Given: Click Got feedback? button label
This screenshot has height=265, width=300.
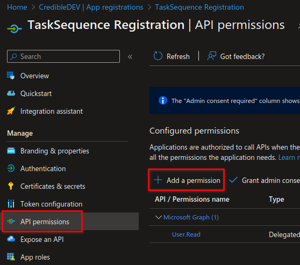Looking at the screenshot, I should click(x=242, y=56).
